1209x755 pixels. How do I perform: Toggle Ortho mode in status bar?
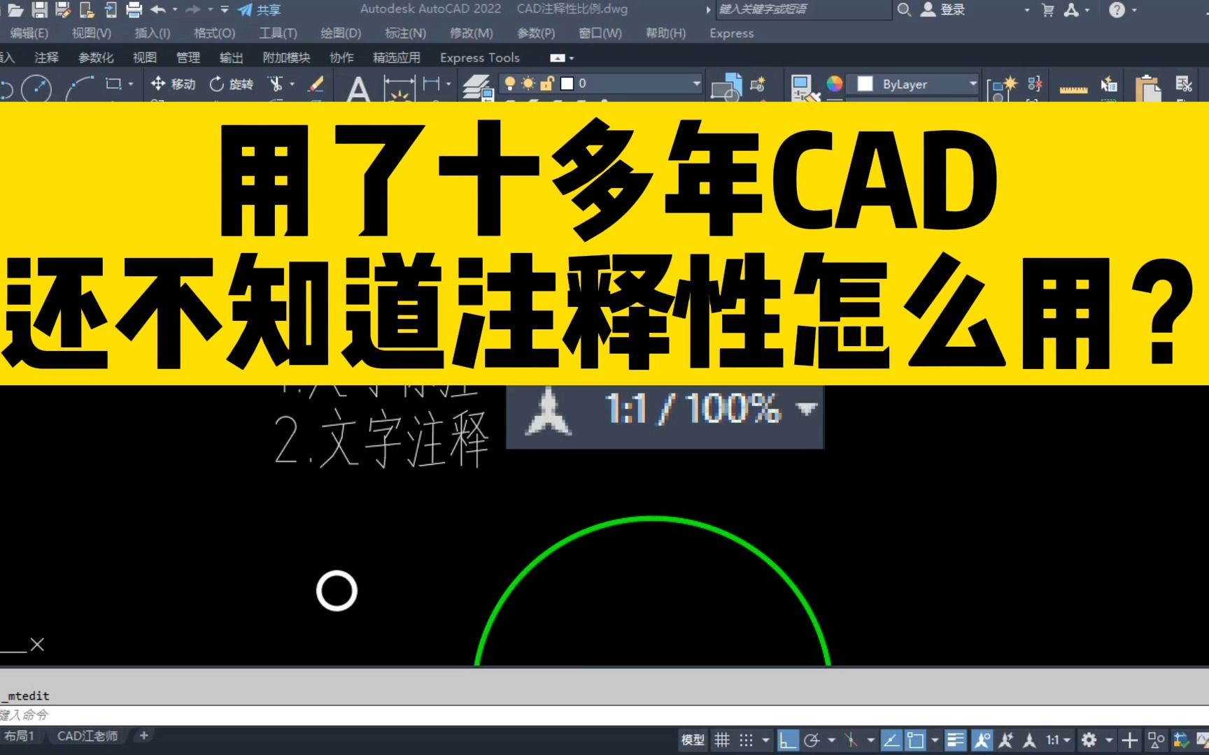(x=788, y=740)
